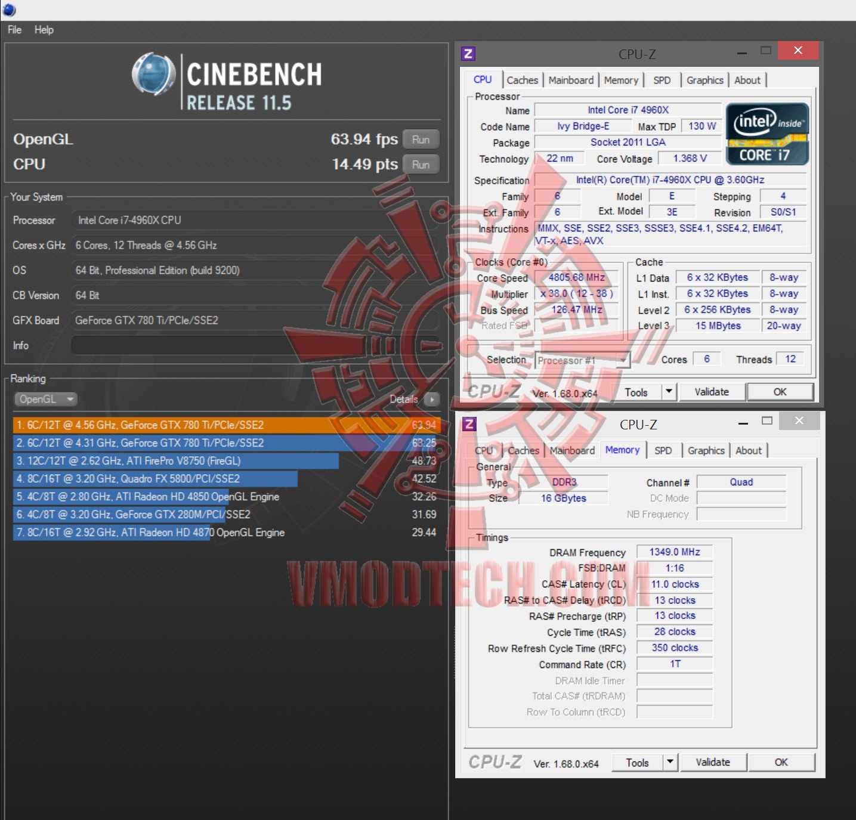The height and width of the screenshot is (820, 856).
Task: Open About tab in CPU-Z processor window
Action: pyautogui.click(x=747, y=80)
